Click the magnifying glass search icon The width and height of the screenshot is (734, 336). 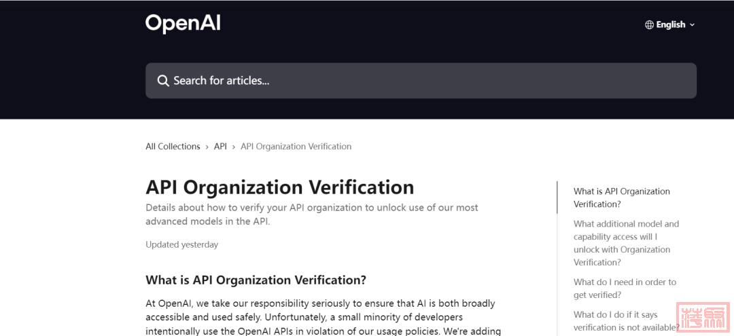(x=163, y=81)
